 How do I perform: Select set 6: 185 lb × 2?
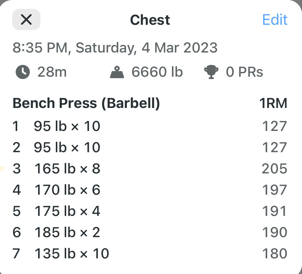pos(150,232)
